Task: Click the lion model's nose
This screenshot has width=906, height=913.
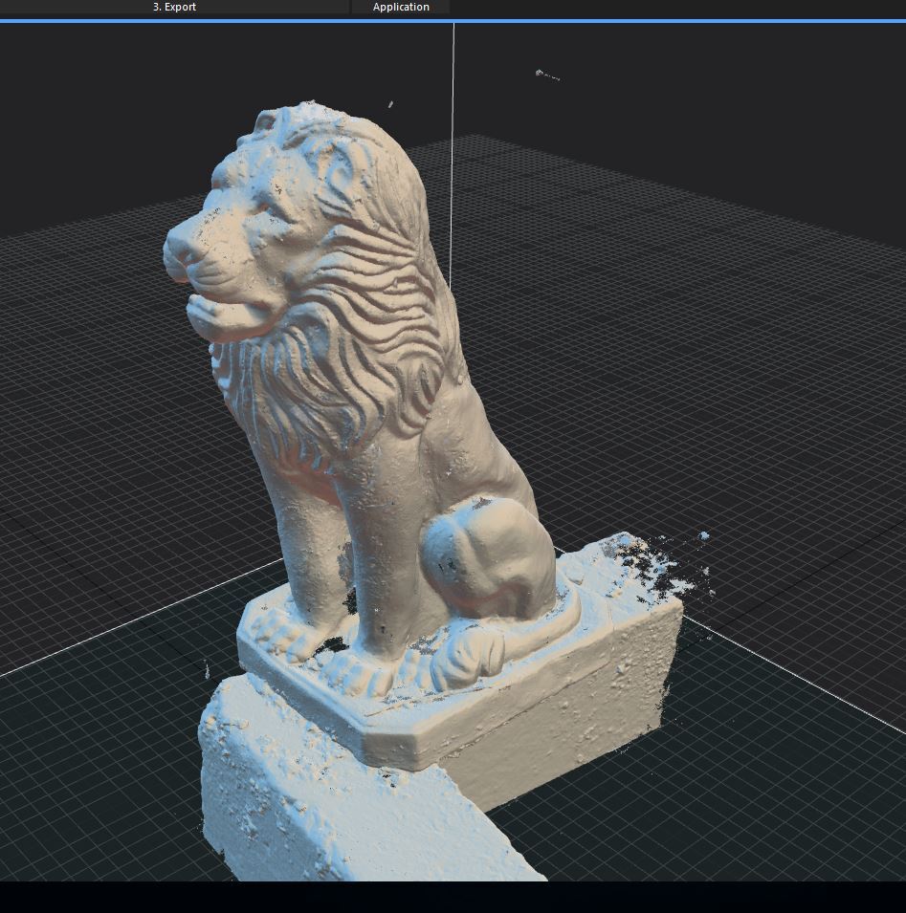Action: [177, 249]
